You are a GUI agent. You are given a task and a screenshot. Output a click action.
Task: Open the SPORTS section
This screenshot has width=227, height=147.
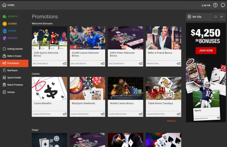click(x=13, y=16)
